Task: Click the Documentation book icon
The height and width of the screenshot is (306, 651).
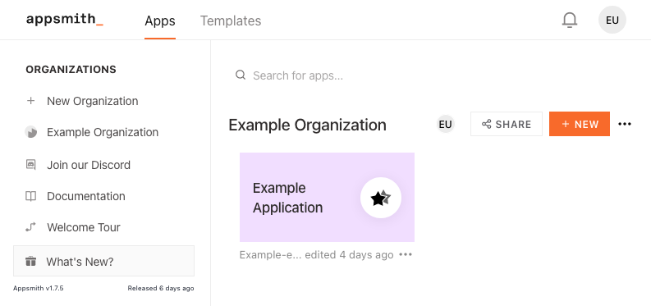Action: click(x=30, y=196)
